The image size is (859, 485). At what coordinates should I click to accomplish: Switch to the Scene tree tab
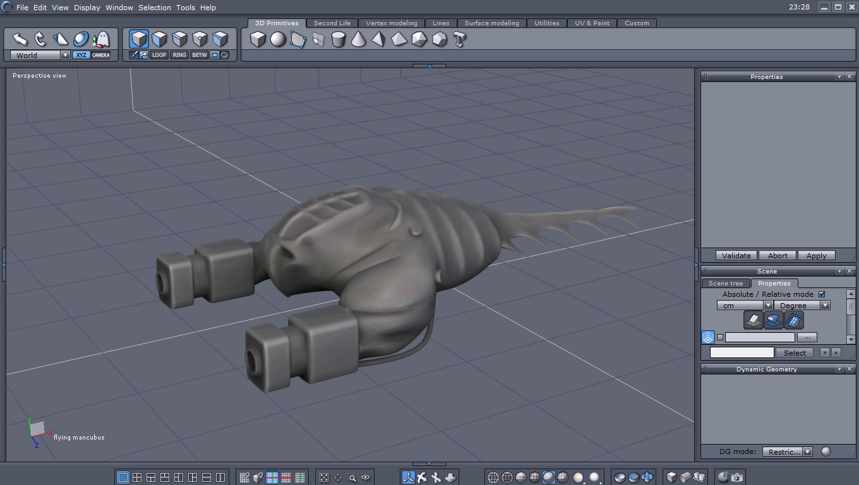[726, 283]
